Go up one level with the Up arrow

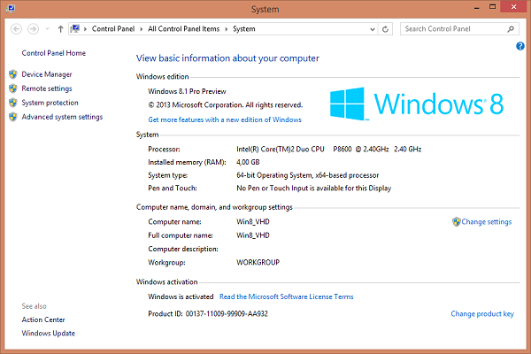click(x=60, y=29)
